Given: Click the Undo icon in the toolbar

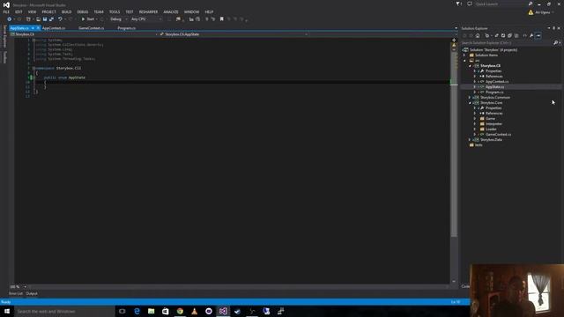Looking at the screenshot, I should coord(60,19).
